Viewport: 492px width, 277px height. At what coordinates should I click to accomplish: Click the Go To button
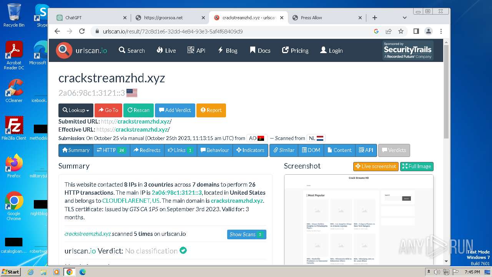pyautogui.click(x=108, y=110)
